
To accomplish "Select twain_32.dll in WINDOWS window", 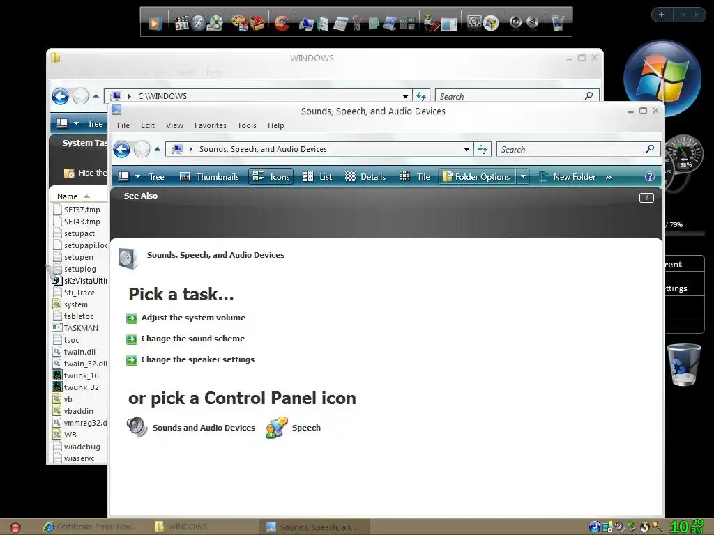I will point(80,364).
